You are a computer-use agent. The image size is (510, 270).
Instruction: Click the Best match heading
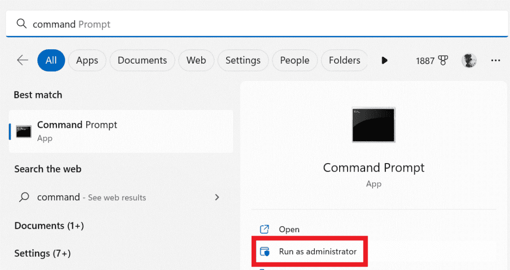38,95
